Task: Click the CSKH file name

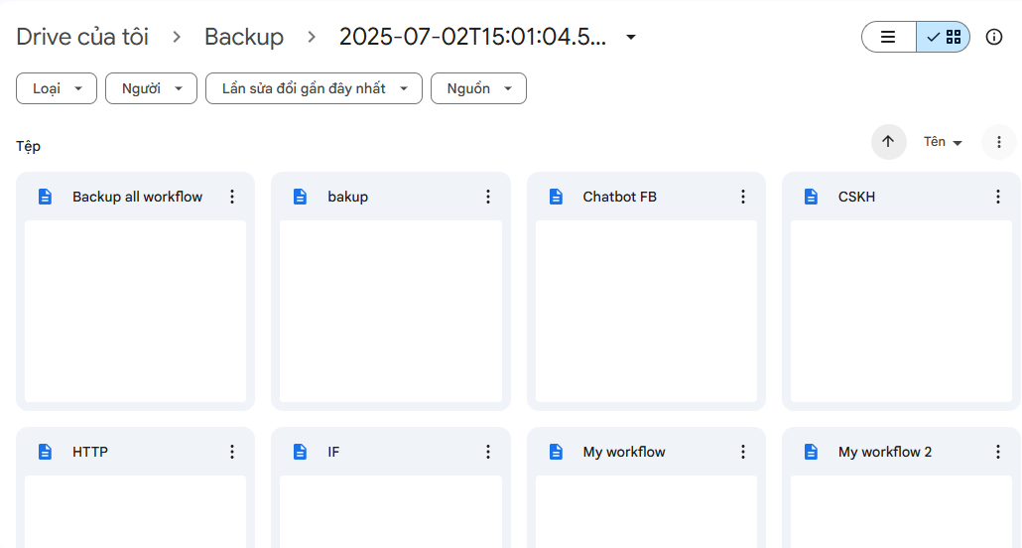Action: [x=856, y=197]
